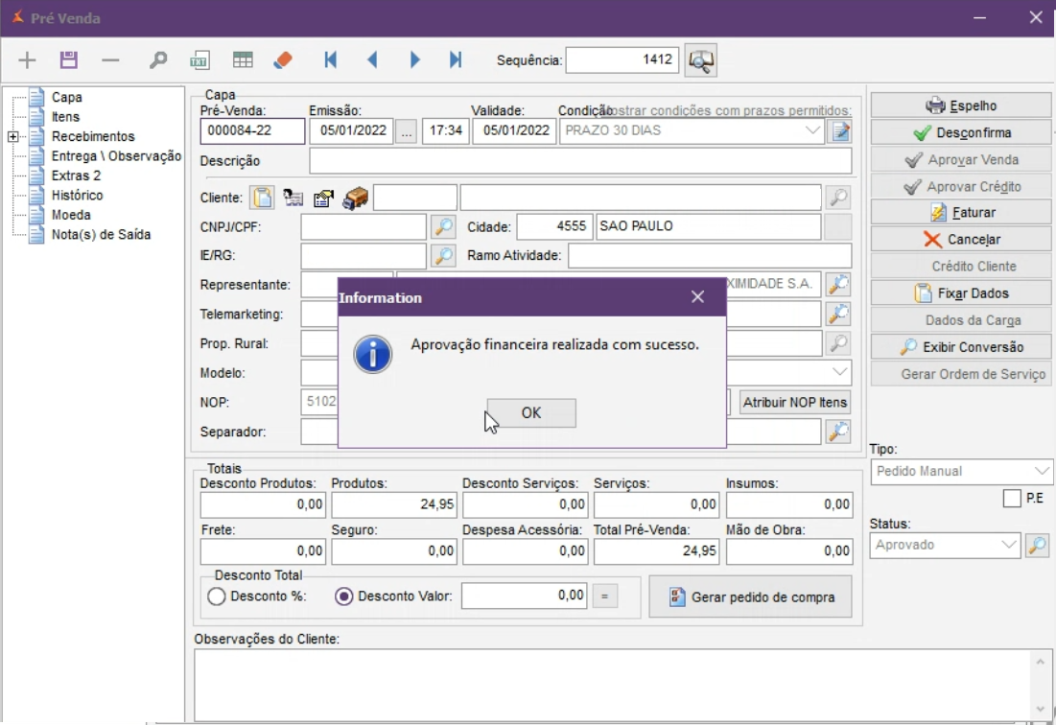Go to the first record arrow icon

point(331,60)
